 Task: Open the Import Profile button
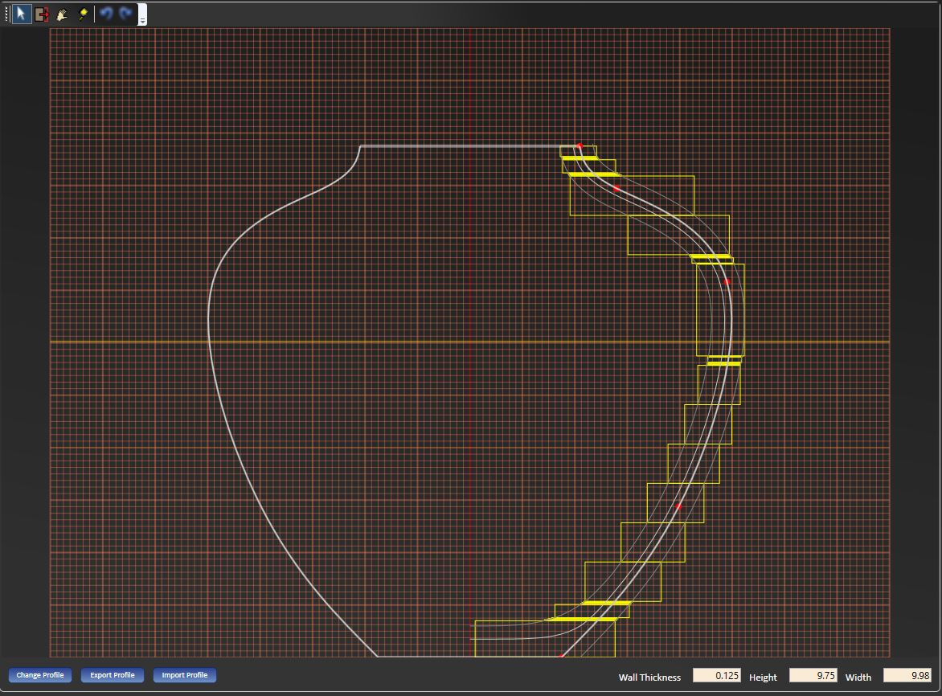tap(185, 675)
